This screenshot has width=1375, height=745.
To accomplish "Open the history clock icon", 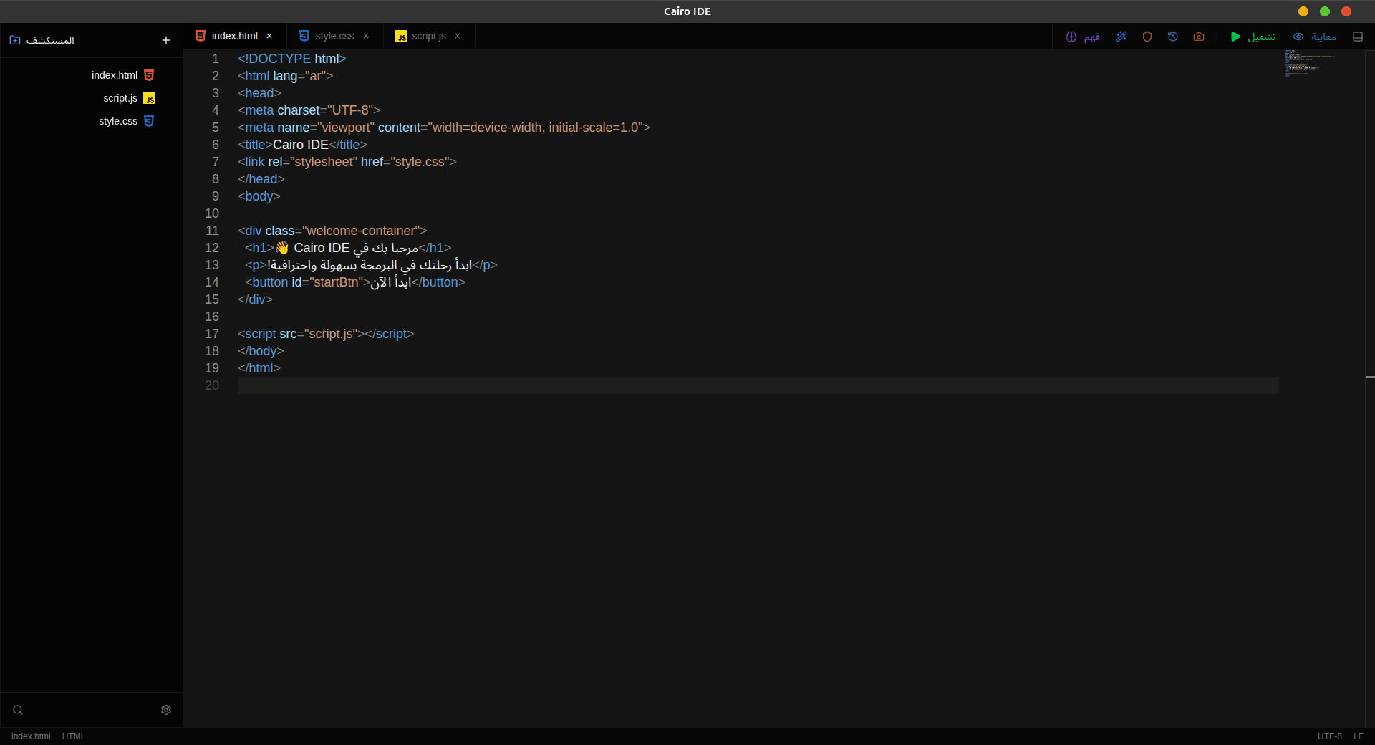I will [x=1173, y=37].
